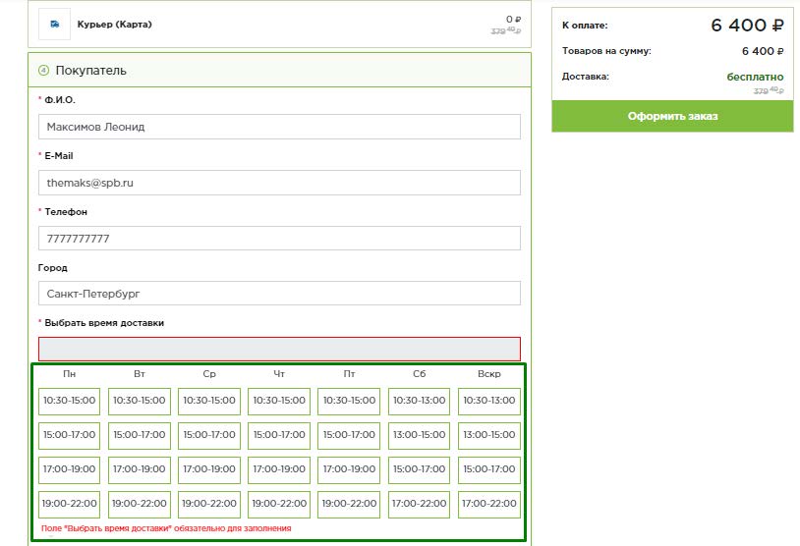The width and height of the screenshot is (800, 546).
Task: Select Ср slot 17:00-19:00
Action: click(209, 469)
